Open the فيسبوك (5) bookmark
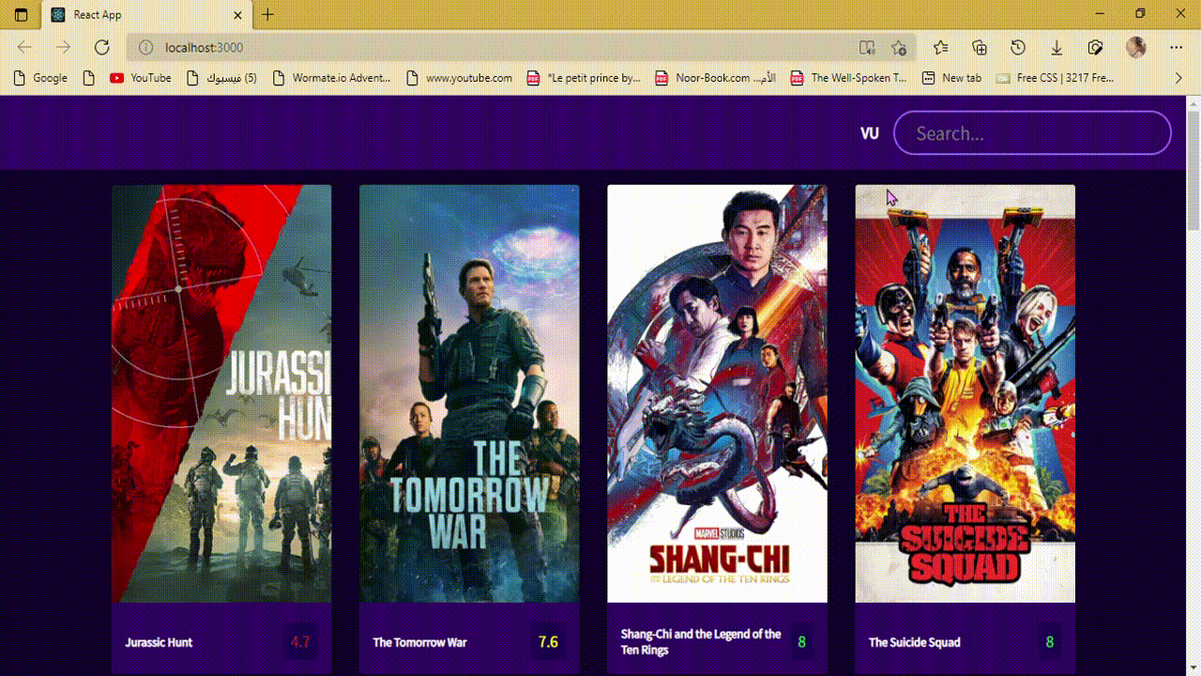 pos(222,78)
